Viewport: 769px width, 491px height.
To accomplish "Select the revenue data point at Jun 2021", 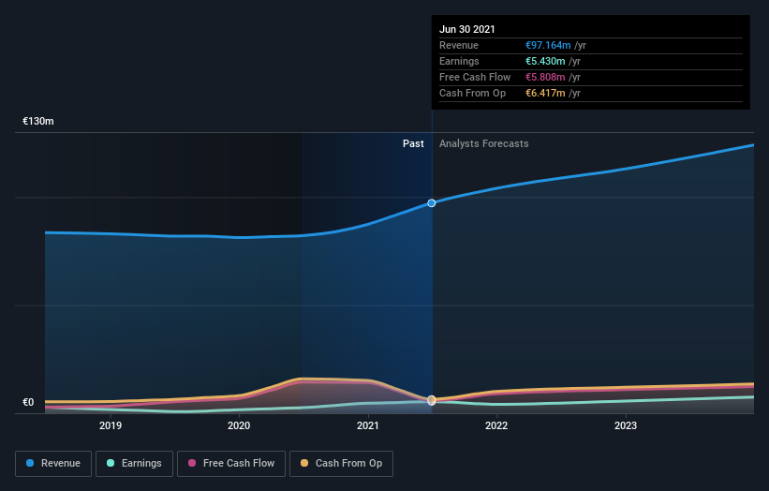I will pos(431,203).
